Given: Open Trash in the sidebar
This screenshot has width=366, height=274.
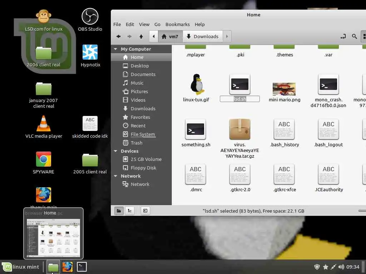Looking at the screenshot, I should [x=141, y=143].
